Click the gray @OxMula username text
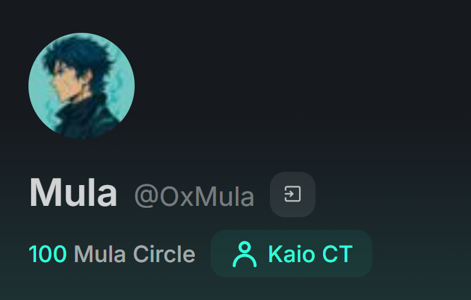The height and width of the screenshot is (300, 471). point(194,196)
